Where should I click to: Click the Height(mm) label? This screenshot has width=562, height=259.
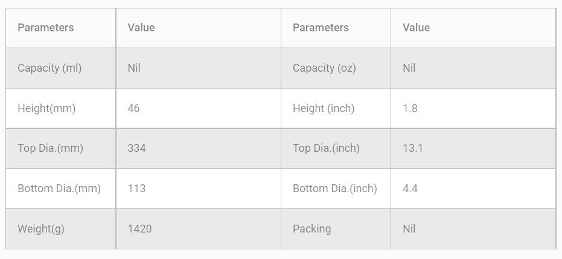[46, 108]
